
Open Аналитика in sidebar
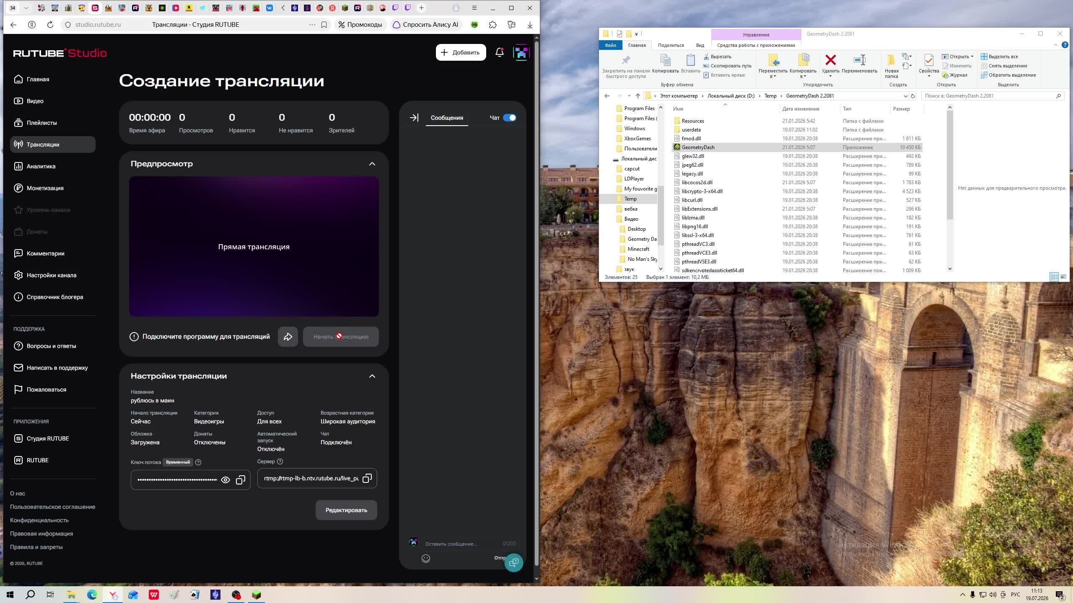pyautogui.click(x=53, y=166)
